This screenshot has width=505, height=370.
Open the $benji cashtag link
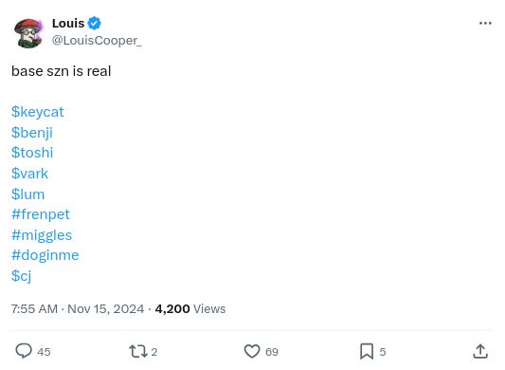(x=32, y=133)
